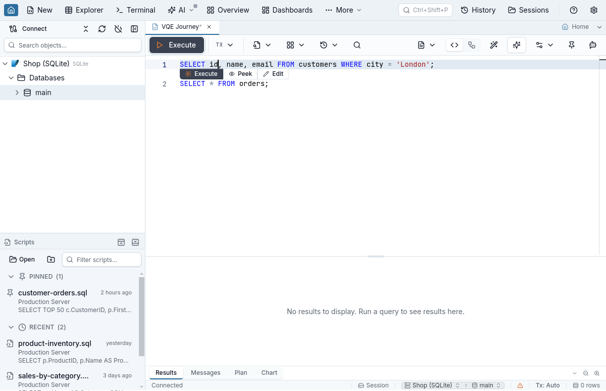Click the Connect plug icon
Viewport: 606px width, 391px height.
tap(13, 29)
